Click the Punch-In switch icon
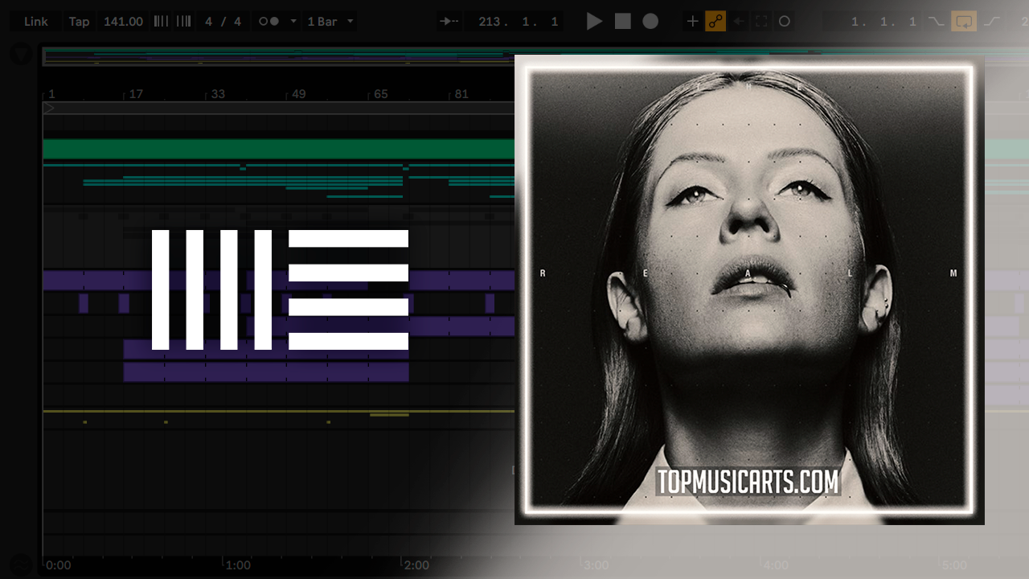1029x579 pixels. click(936, 22)
